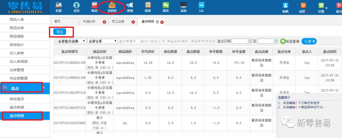Click the 盘点单据号 column header

[69, 52]
